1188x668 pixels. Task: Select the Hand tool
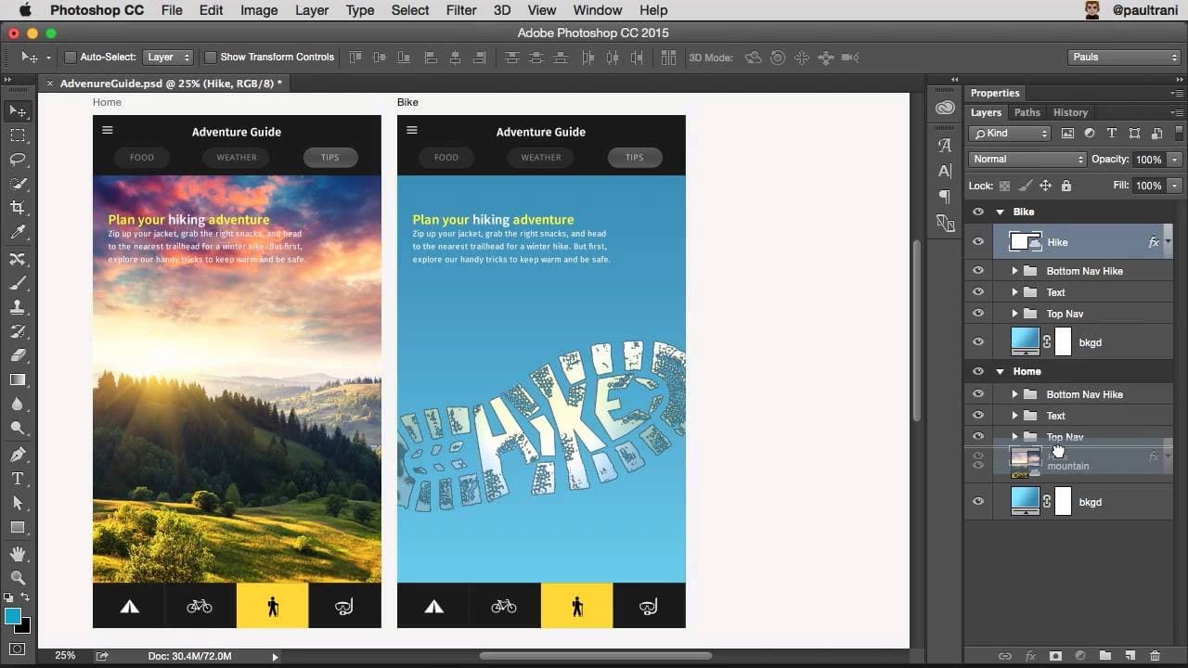(x=18, y=554)
